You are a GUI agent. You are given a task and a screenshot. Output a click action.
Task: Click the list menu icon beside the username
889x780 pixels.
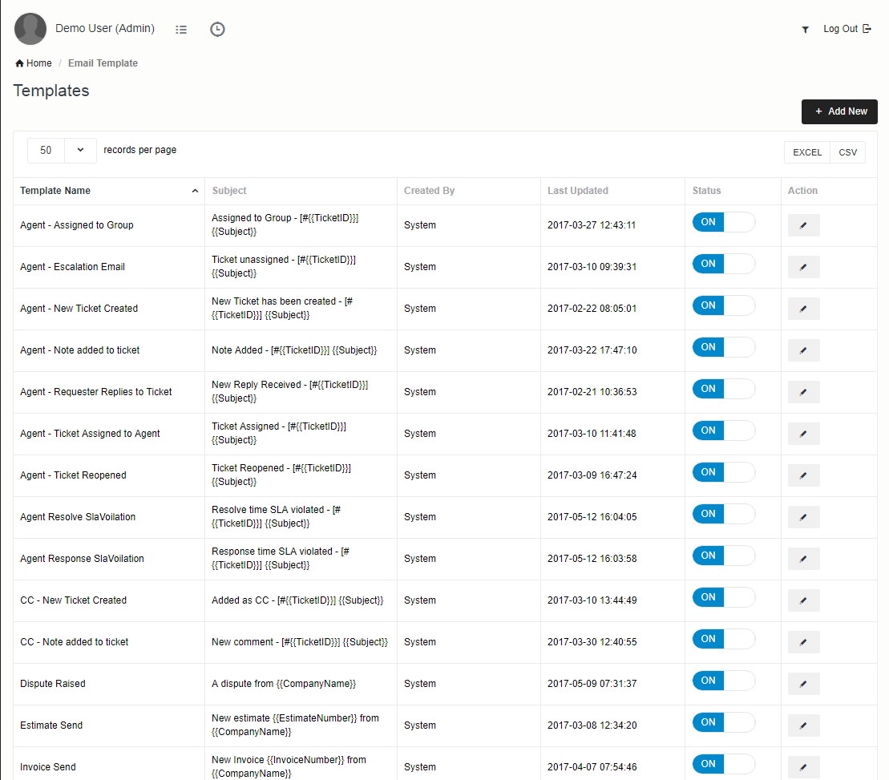[x=181, y=29]
